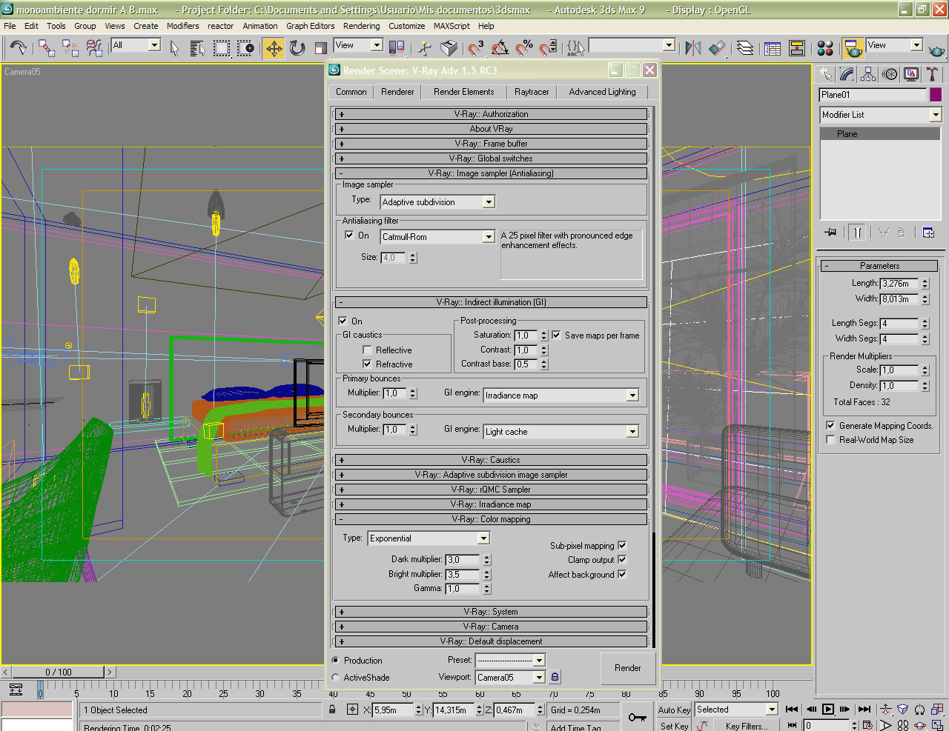The image size is (949, 731).
Task: Click the Undo arrow icon
Action: pyautogui.click(x=18, y=49)
